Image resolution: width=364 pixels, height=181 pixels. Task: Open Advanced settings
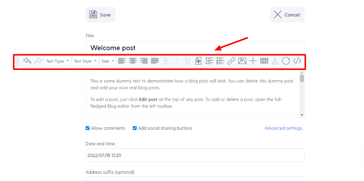pos(284,128)
